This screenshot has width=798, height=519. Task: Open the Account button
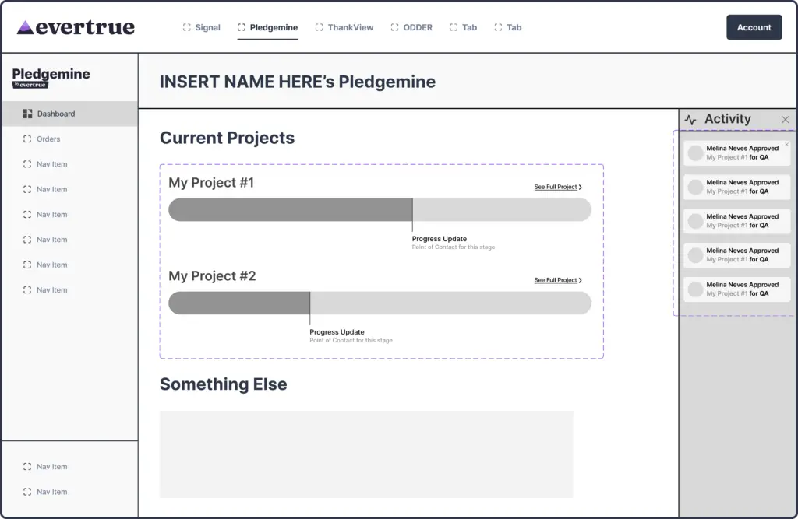pos(754,27)
